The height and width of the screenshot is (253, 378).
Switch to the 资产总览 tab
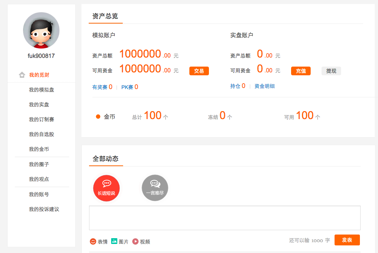point(105,16)
